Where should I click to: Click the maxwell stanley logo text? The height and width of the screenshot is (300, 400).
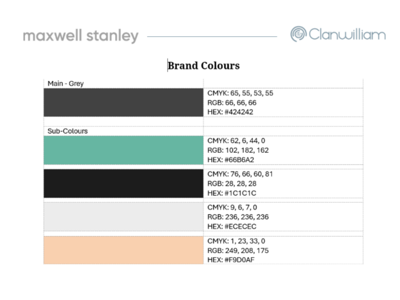pos(81,36)
